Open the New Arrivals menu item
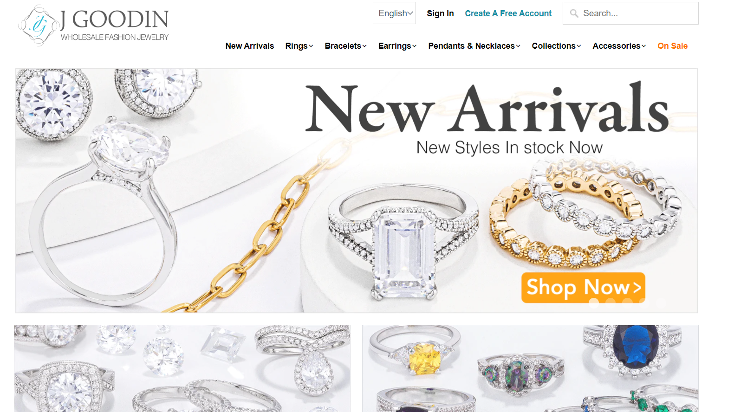The image size is (734, 412). tap(250, 46)
